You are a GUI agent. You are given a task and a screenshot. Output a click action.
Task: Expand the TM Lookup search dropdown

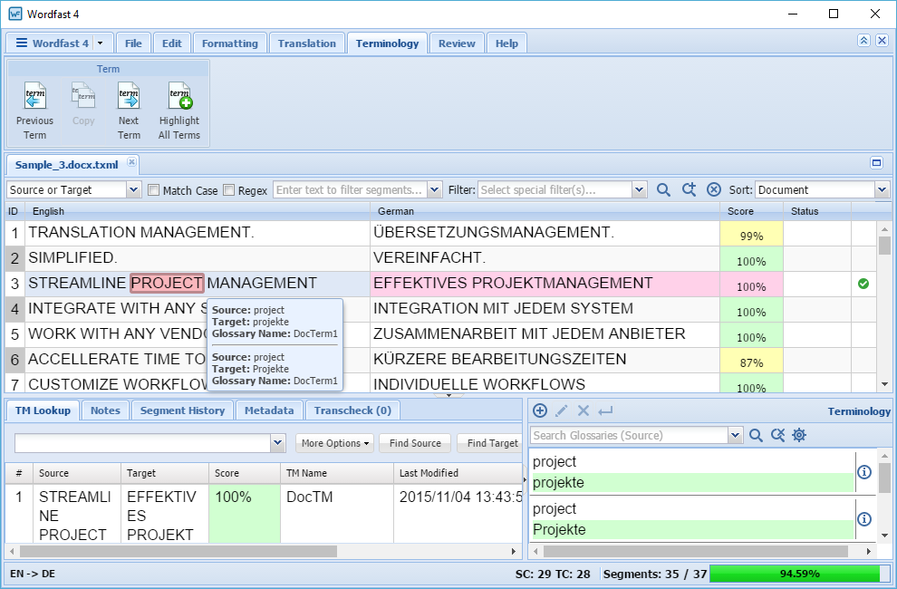pos(278,443)
